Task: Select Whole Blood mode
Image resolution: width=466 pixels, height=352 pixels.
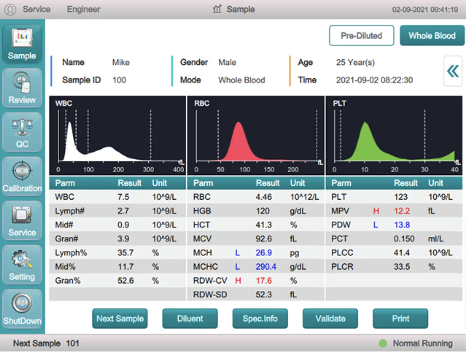Action: pos(432,36)
